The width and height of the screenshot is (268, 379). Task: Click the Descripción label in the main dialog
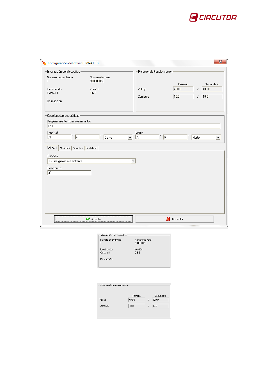pos(54,101)
